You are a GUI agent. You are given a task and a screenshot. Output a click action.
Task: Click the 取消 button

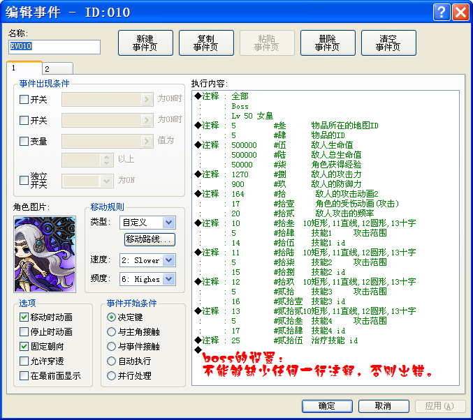point(384,406)
